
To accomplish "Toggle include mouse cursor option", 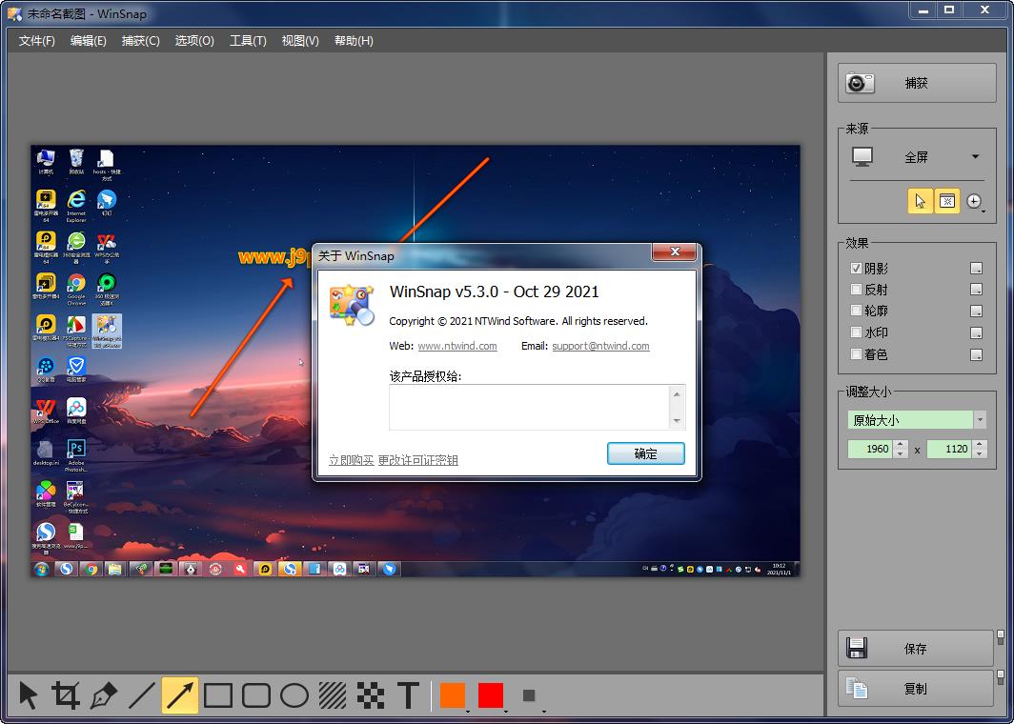I will click(920, 201).
